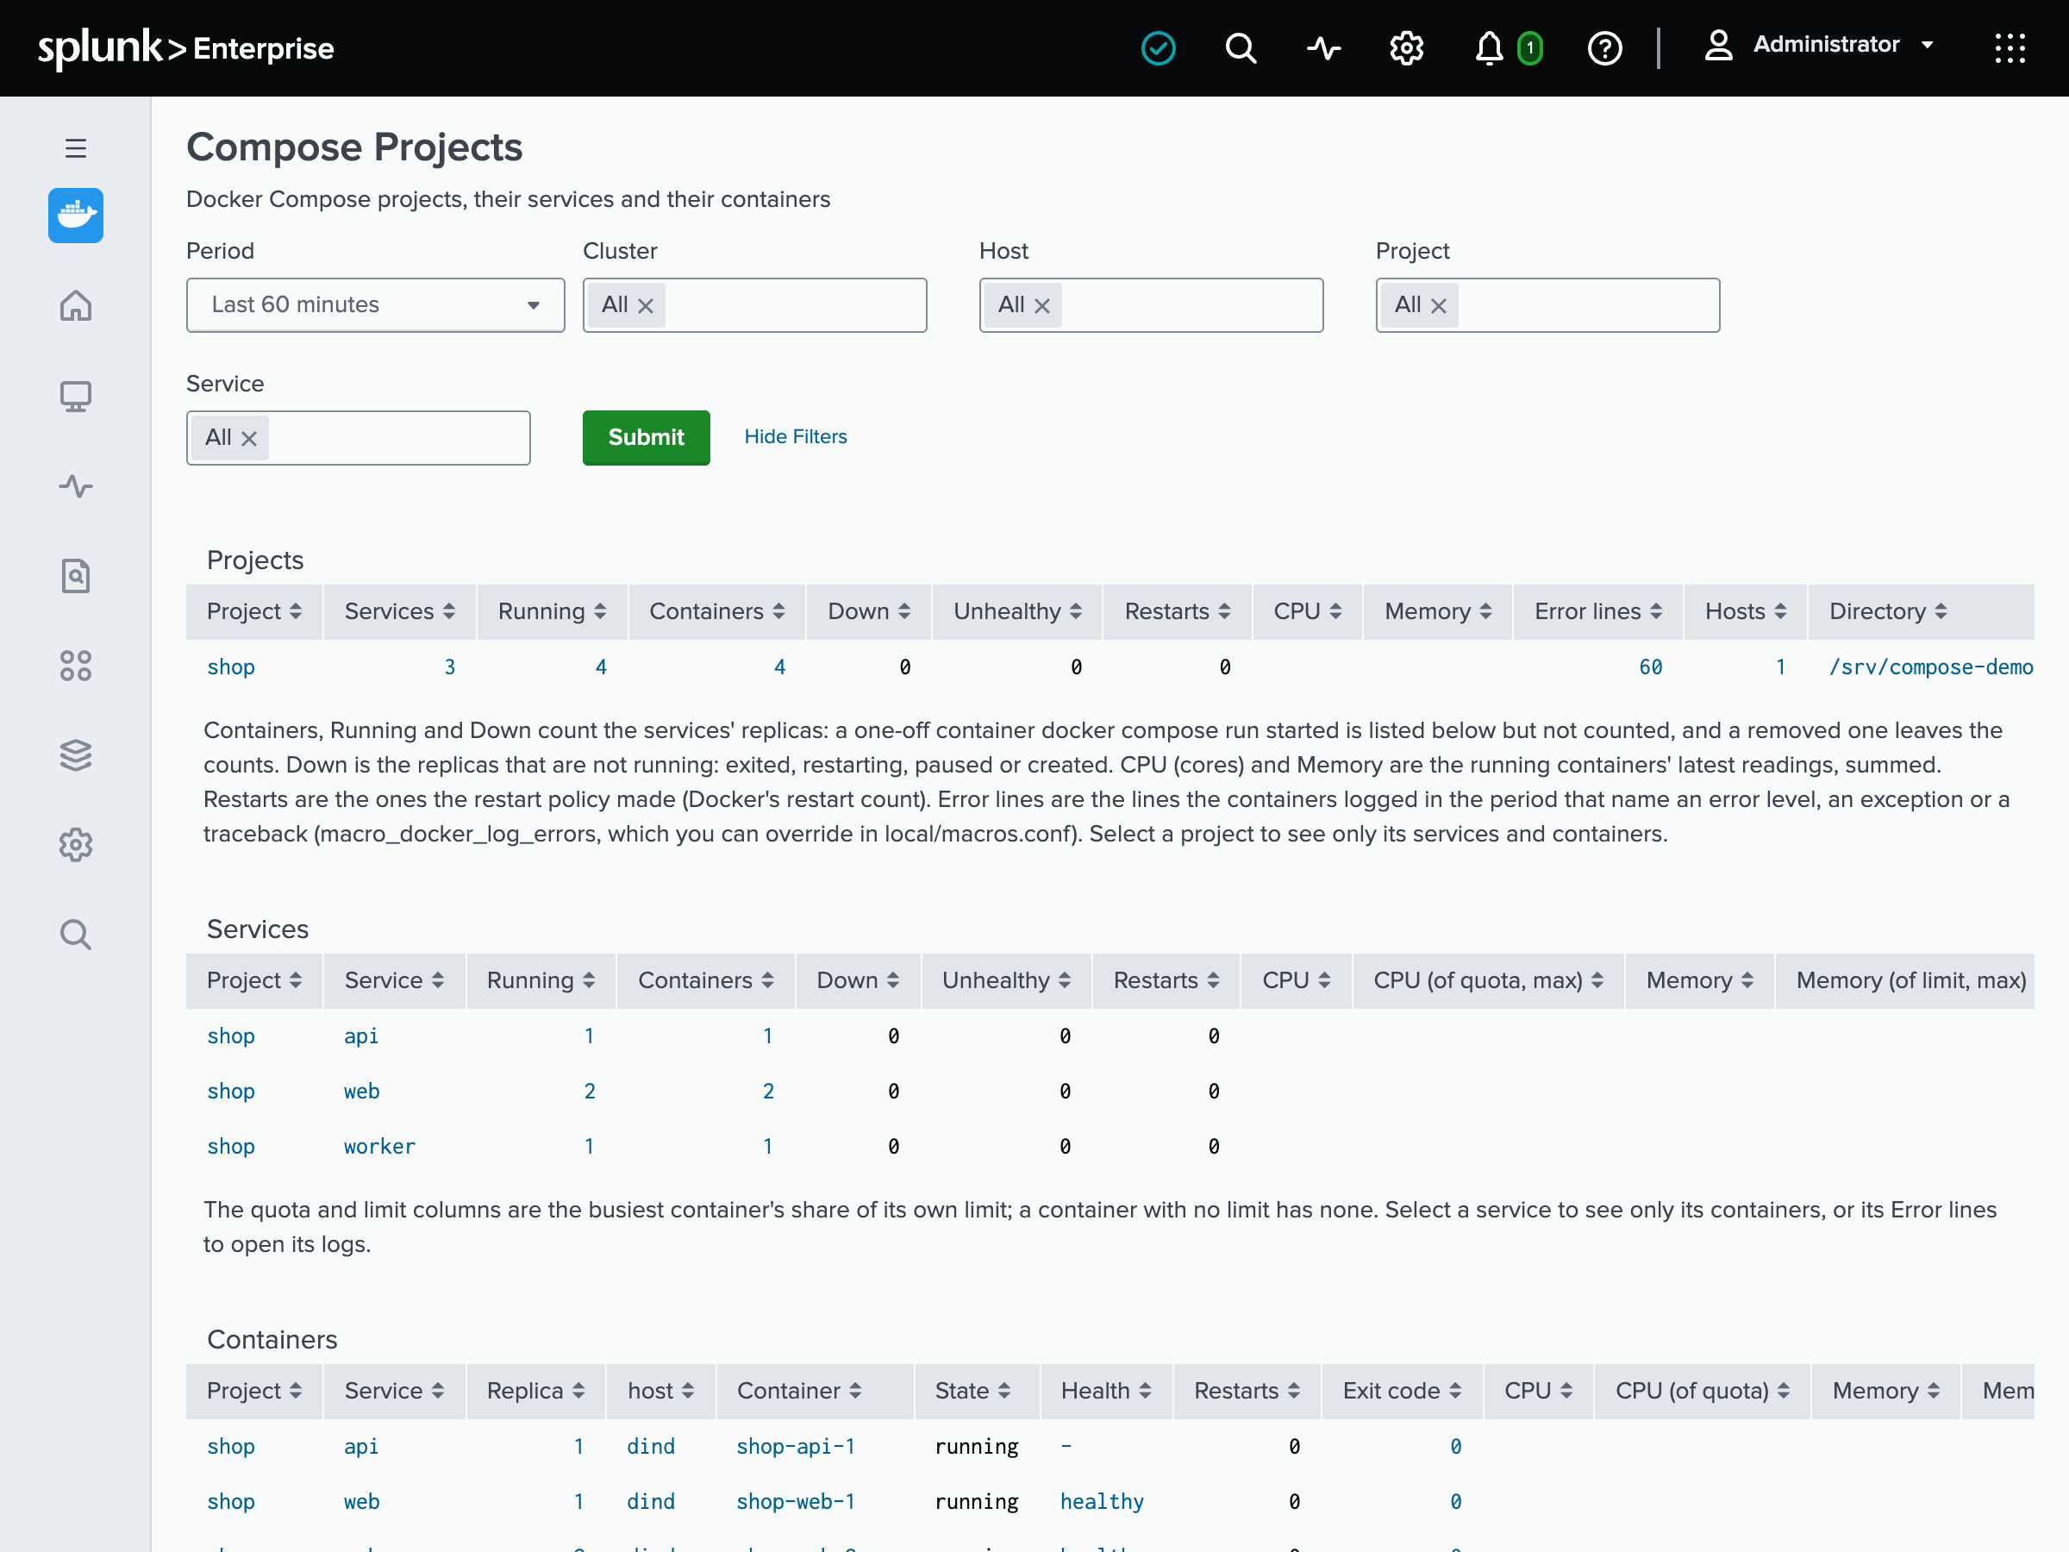Image resolution: width=2069 pixels, height=1552 pixels.
Task: Sort Services table by CPU (of quota, max)
Action: [1488, 980]
